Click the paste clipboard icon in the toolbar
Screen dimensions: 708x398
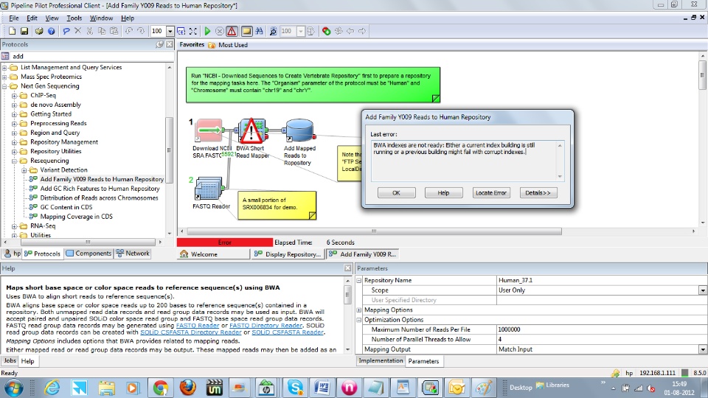[114, 31]
